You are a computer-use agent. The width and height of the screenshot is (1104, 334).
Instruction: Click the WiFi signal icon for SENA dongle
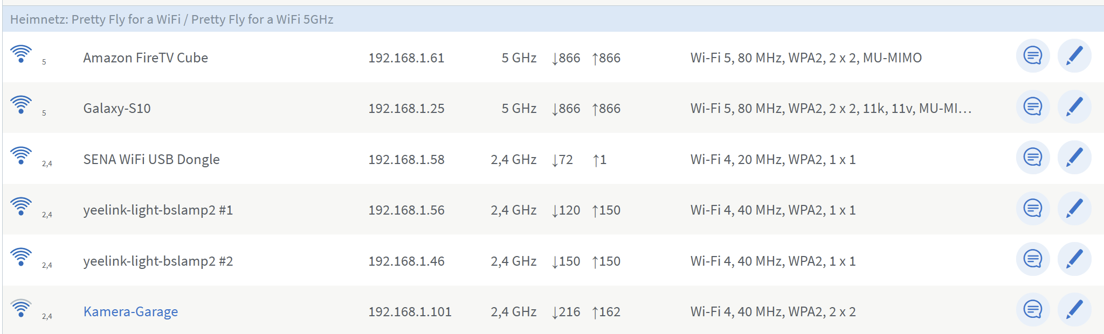click(x=21, y=156)
